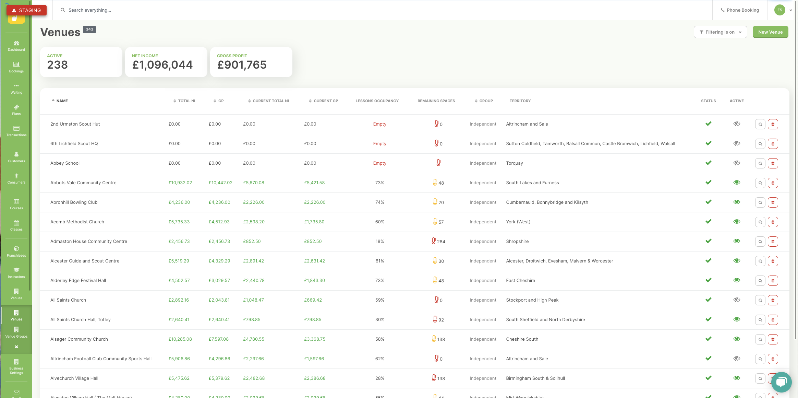Sort table by Current Total NI
Screen dimensions: 798x398
[x=268, y=101]
